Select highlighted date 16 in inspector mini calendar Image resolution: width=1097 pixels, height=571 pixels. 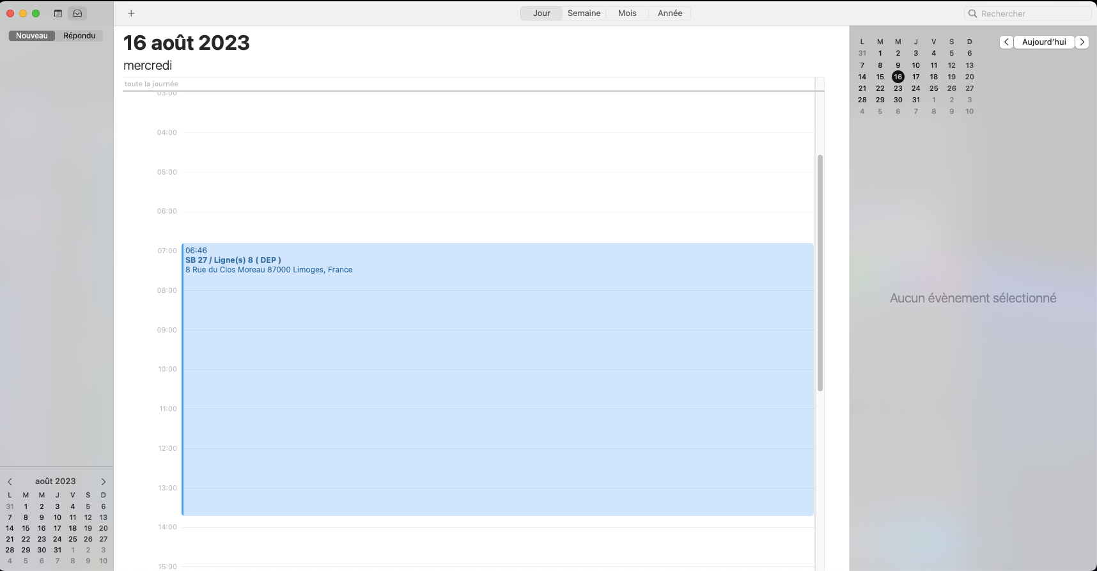point(898,77)
